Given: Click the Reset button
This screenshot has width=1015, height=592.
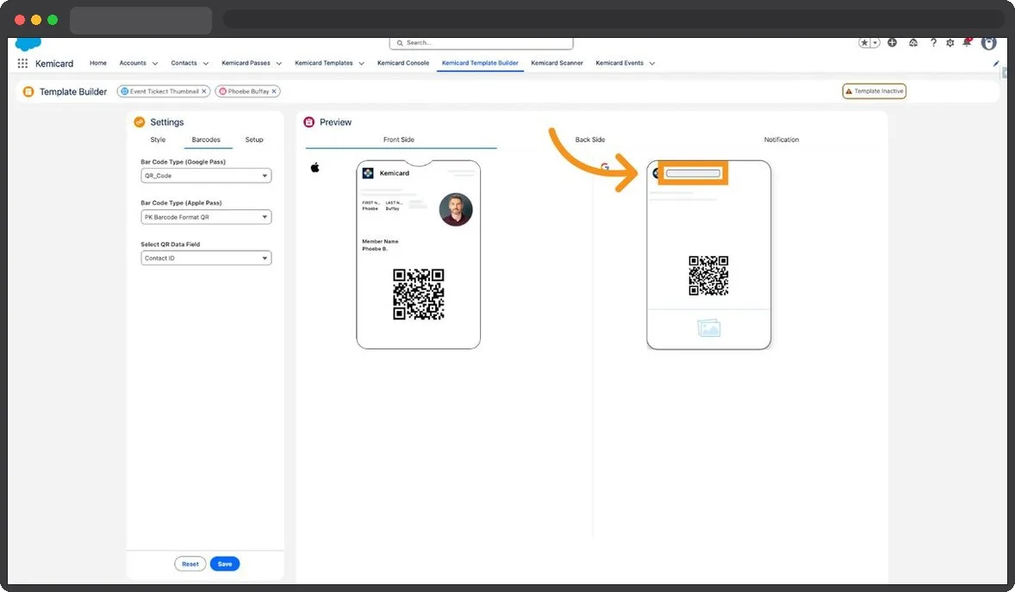Looking at the screenshot, I should point(190,564).
